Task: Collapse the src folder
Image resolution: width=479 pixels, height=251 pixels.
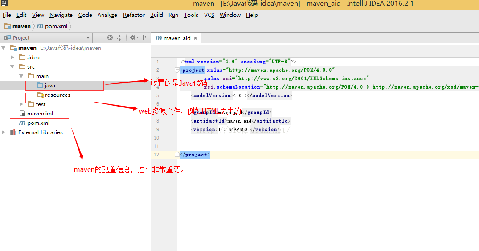Action: (12, 66)
